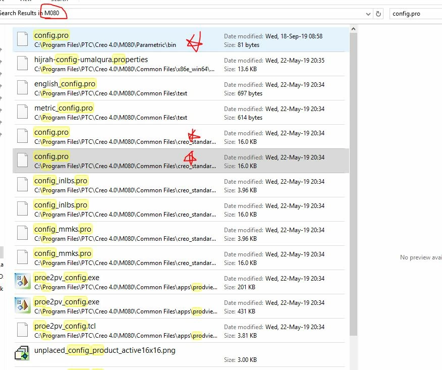This screenshot has width=442, height=370.
Task: Click the Size: 201 KB text
Action: point(240,287)
